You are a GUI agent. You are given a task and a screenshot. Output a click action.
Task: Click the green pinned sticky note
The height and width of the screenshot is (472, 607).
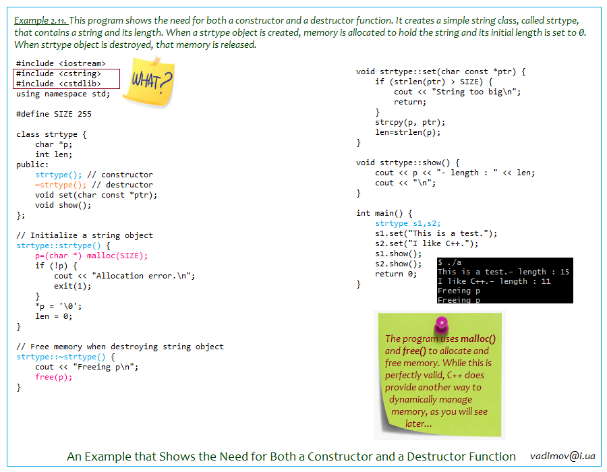pyautogui.click(x=439, y=374)
